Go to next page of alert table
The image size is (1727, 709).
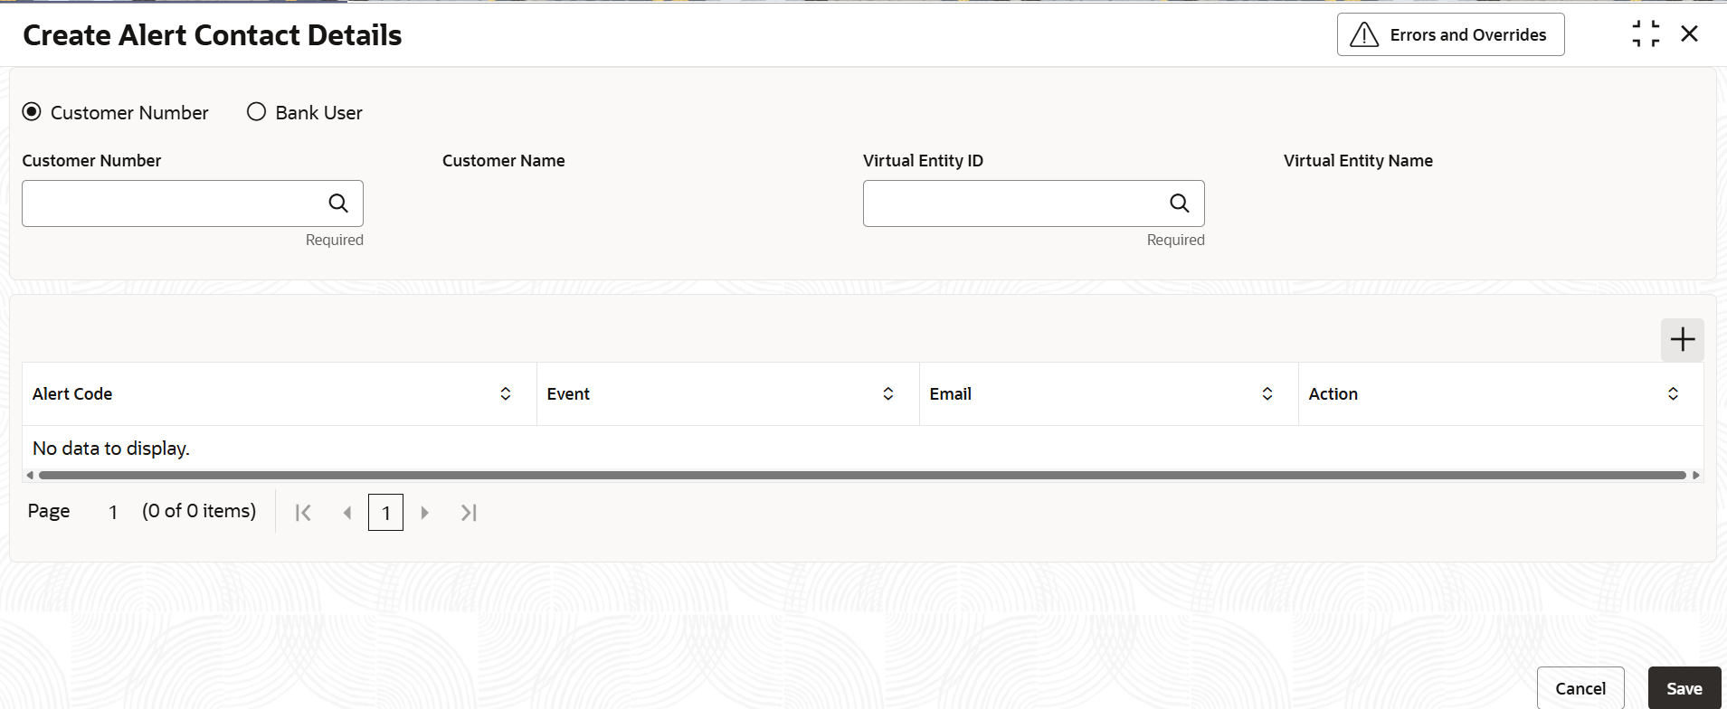(424, 513)
